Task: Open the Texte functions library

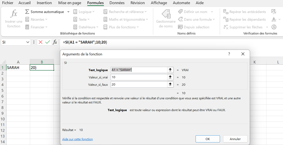Action: coord(81,19)
